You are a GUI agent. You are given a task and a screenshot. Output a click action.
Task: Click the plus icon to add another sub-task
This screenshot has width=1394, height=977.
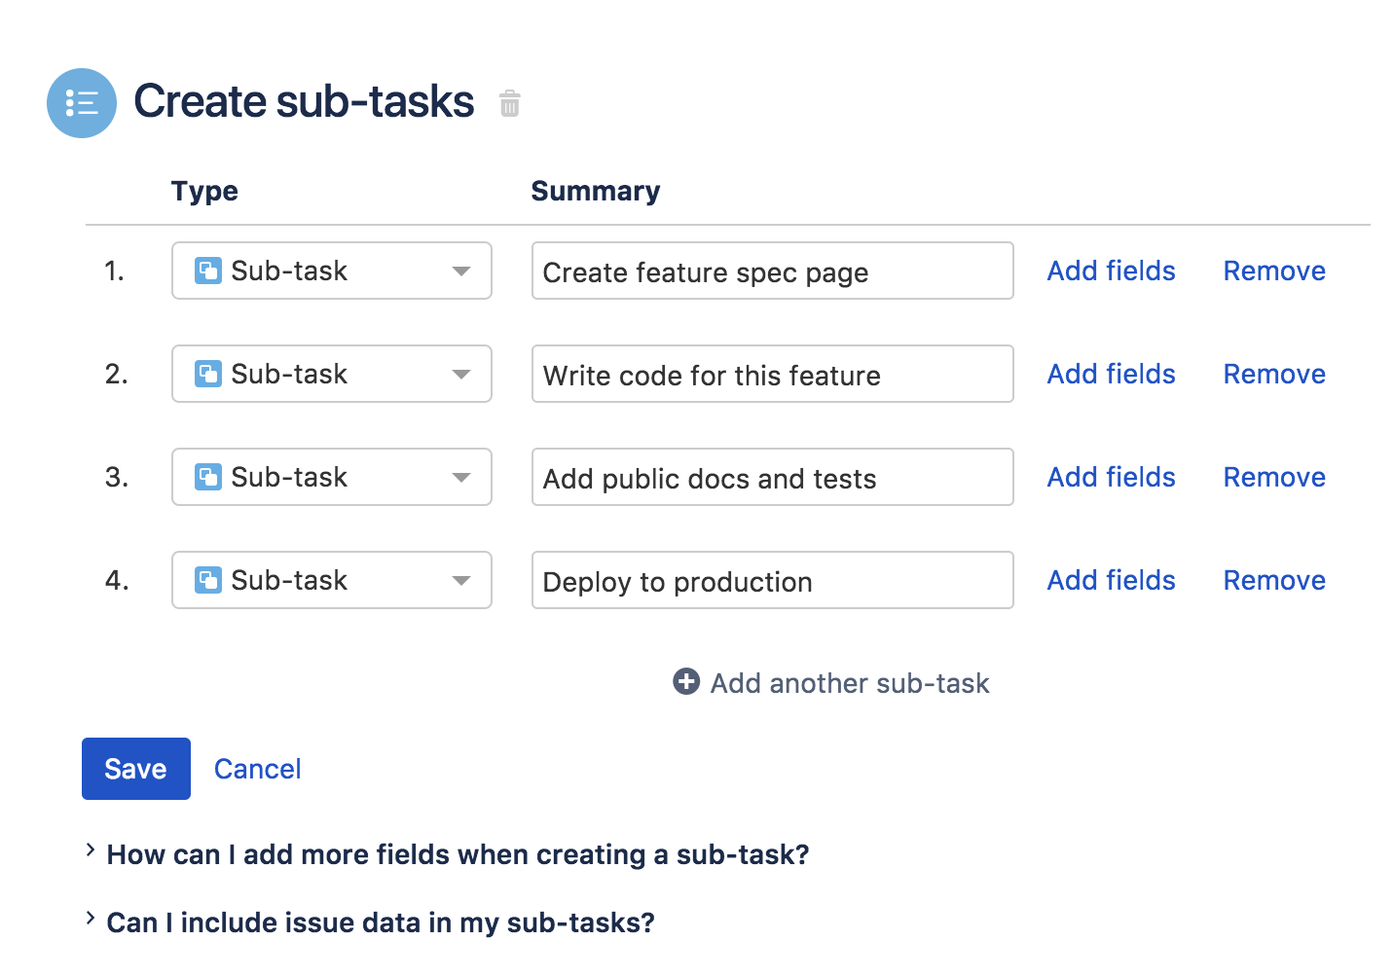click(x=686, y=682)
